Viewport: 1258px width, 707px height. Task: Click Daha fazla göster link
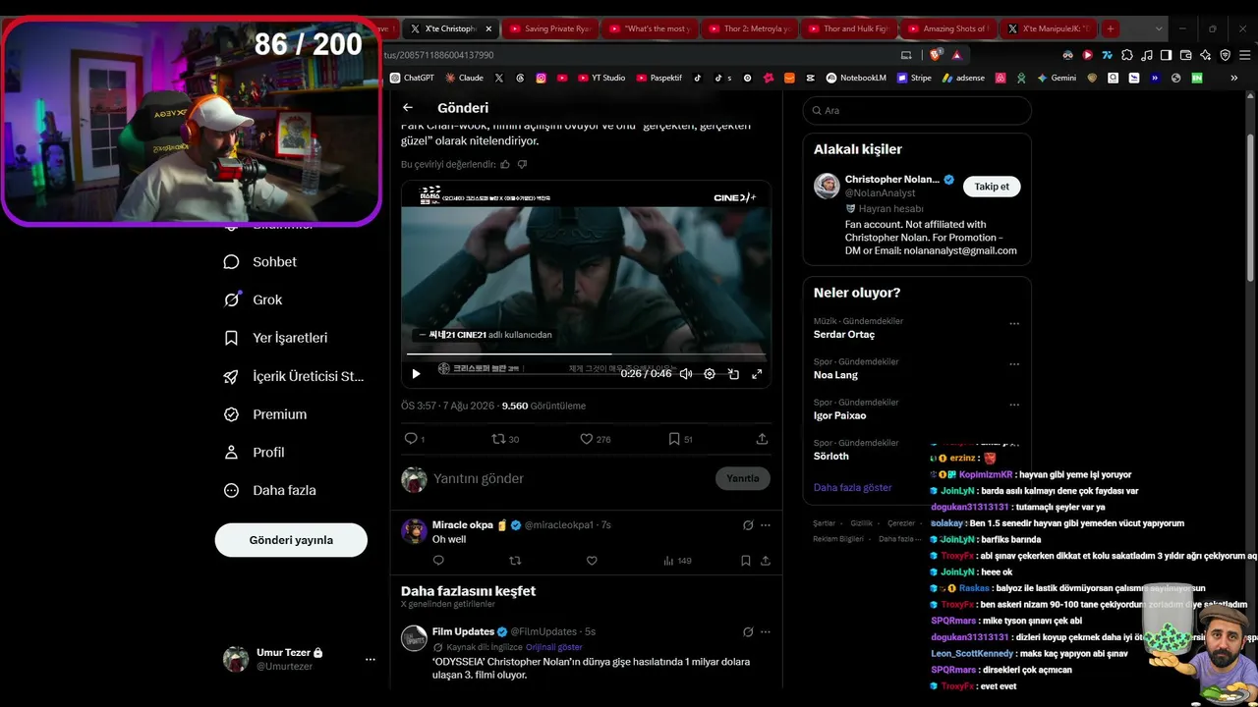point(853,487)
